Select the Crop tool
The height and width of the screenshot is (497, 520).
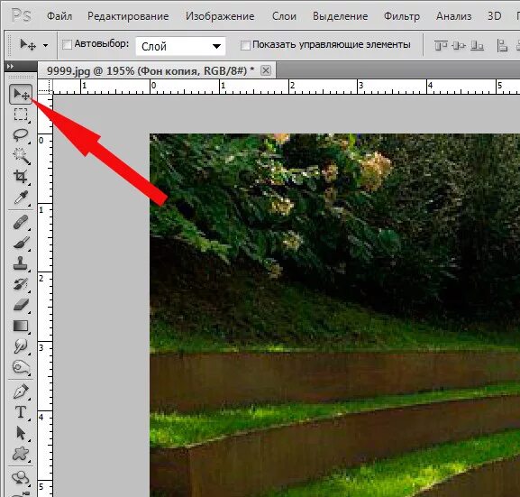tap(21, 176)
